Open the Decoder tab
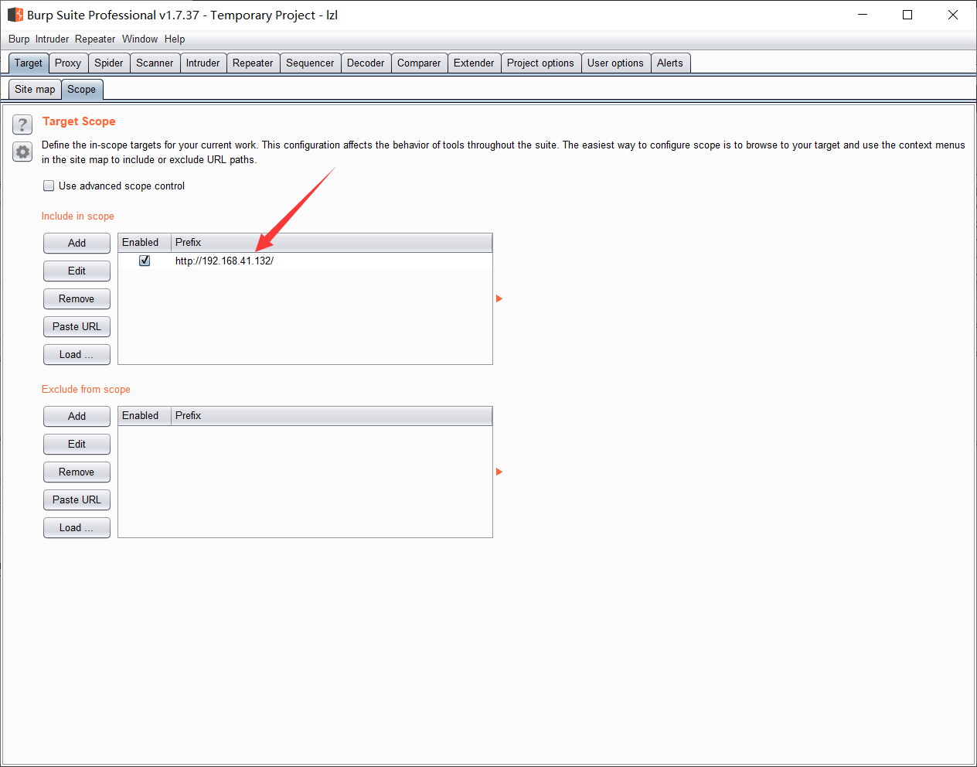The width and height of the screenshot is (977, 767). coord(365,63)
